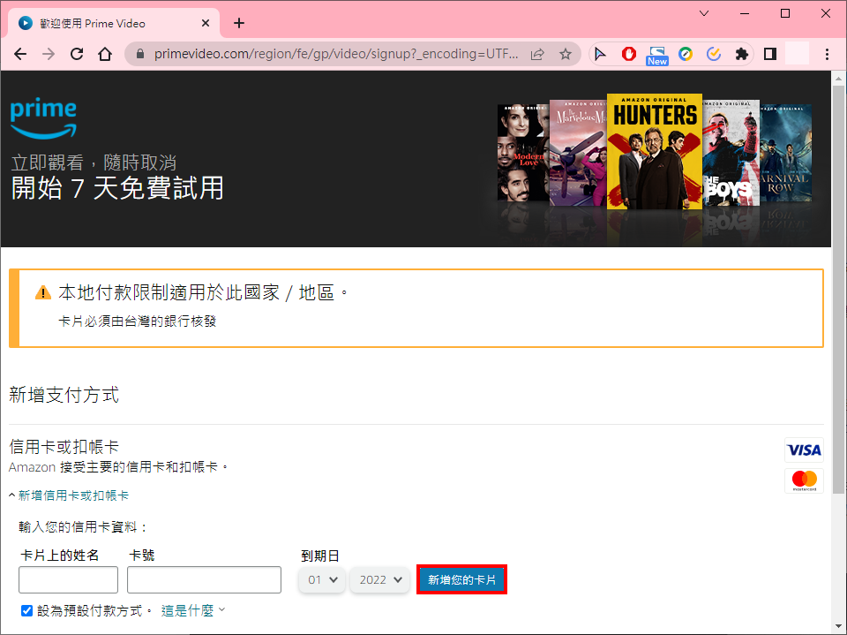Click the scrollbar down arrow

coord(838,627)
